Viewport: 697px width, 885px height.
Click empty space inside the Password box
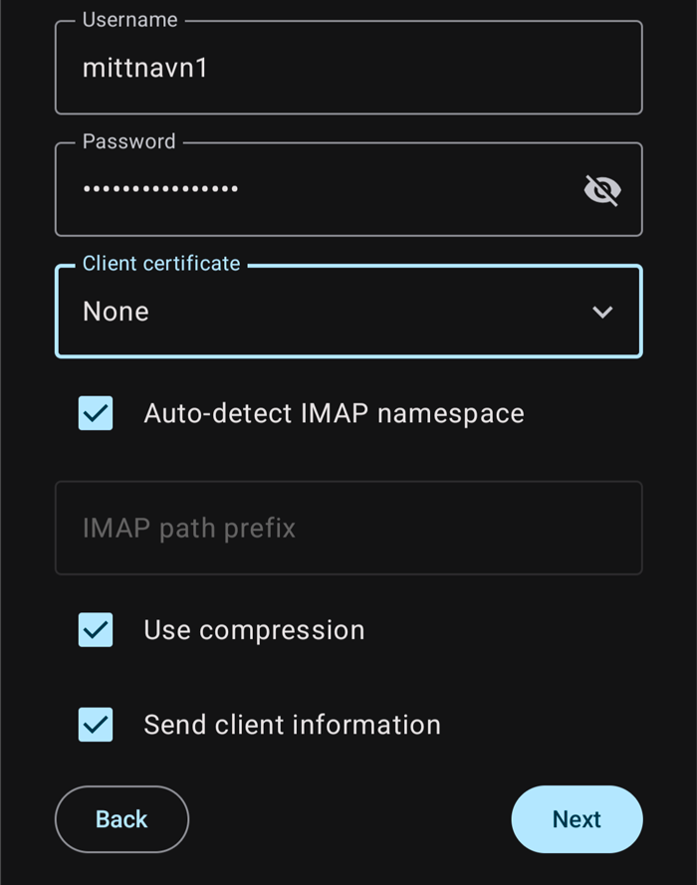pos(406,189)
